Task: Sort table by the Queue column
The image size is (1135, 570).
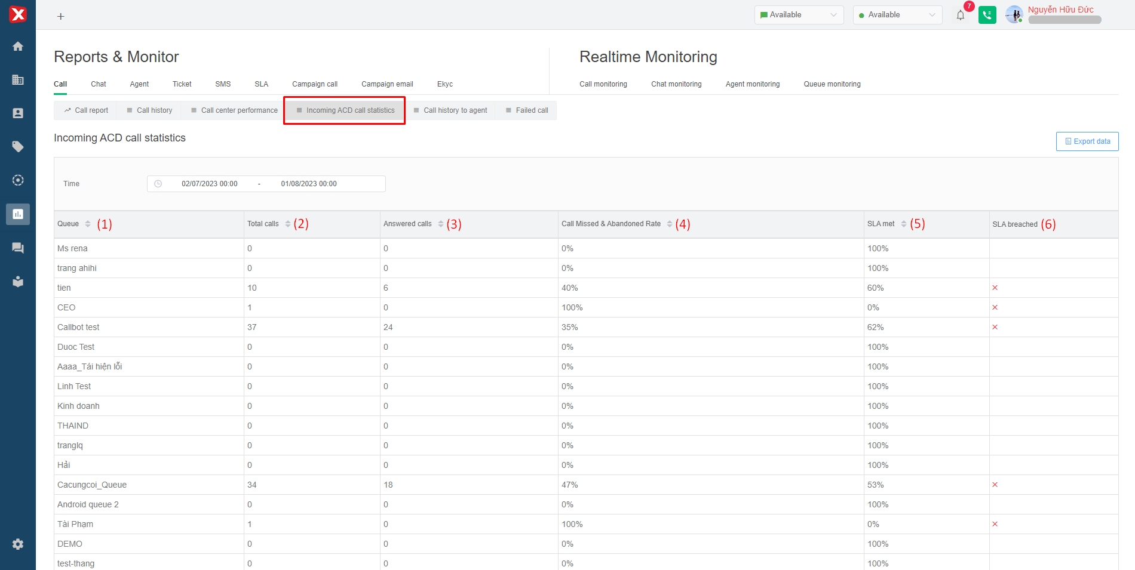Action: [88, 224]
